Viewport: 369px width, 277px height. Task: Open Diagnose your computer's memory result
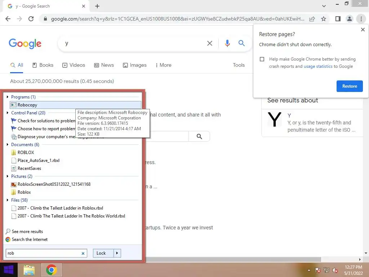click(x=43, y=137)
